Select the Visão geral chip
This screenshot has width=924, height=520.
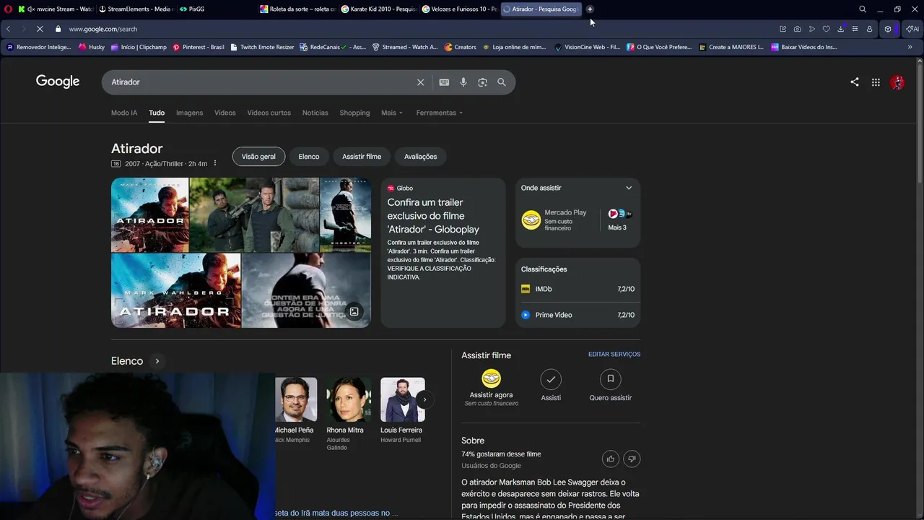(x=258, y=157)
